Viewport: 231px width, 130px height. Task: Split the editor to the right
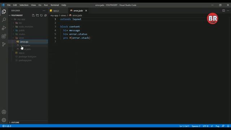point(223,10)
